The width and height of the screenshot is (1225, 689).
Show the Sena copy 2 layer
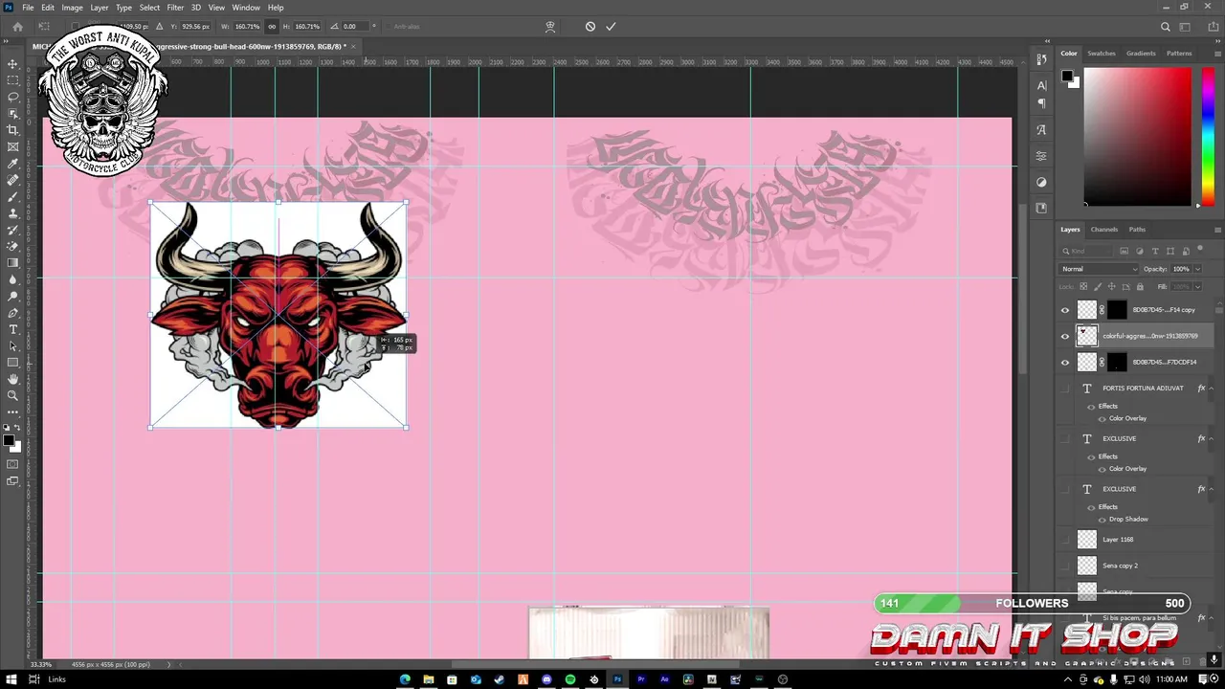click(x=1065, y=566)
